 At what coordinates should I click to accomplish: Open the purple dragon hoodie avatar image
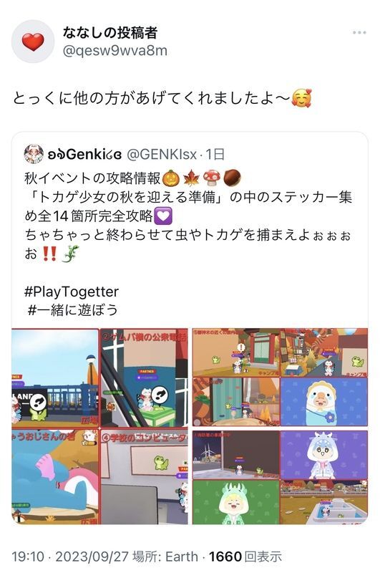(323, 455)
